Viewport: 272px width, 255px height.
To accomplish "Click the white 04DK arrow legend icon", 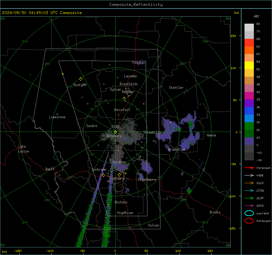I will [x=249, y=176].
